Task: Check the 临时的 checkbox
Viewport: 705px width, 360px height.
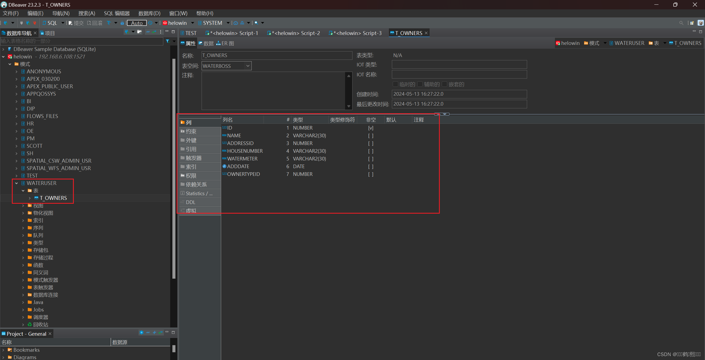Action: pos(395,84)
